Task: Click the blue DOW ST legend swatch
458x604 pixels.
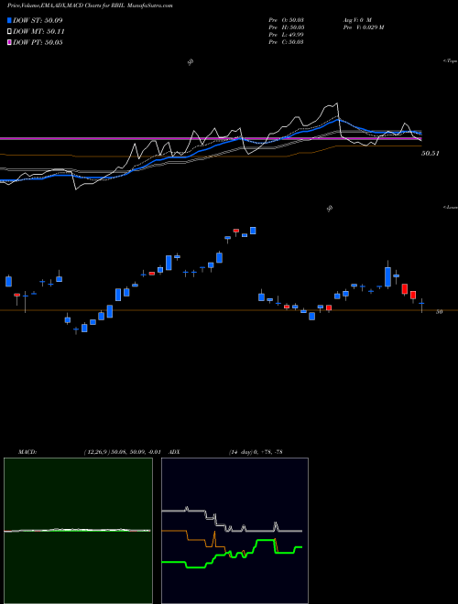Action: coord(10,20)
